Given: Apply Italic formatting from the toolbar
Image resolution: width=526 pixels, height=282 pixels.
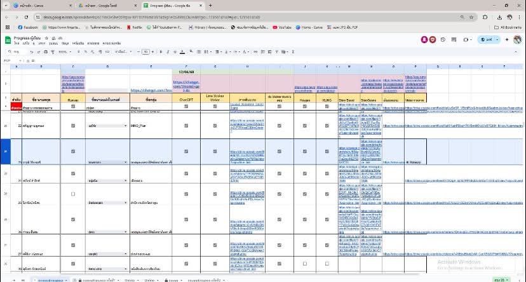Looking at the screenshot, I should click(x=166, y=51).
